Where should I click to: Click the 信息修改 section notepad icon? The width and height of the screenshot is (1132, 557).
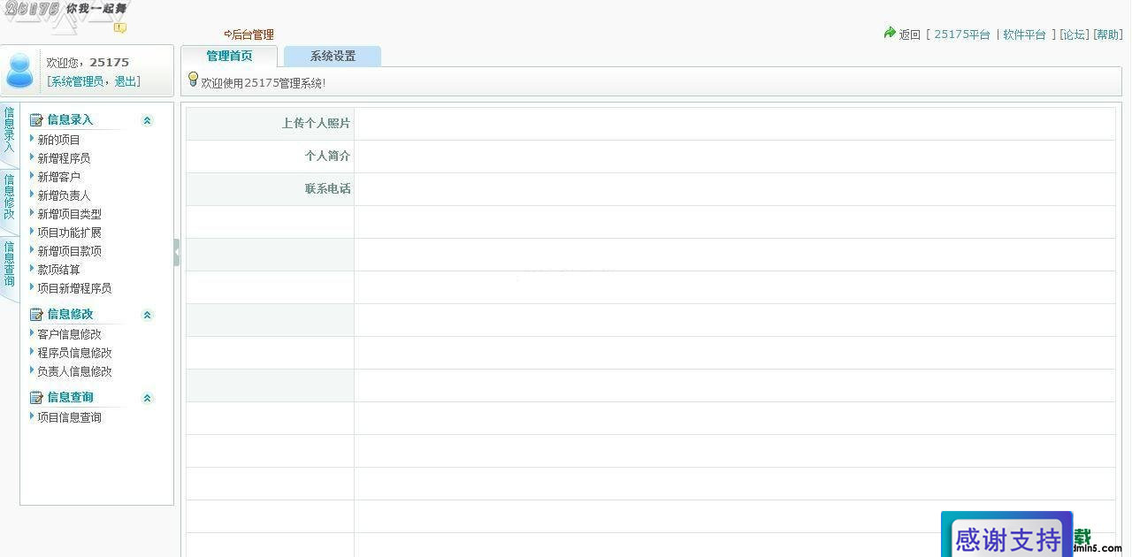click(36, 315)
